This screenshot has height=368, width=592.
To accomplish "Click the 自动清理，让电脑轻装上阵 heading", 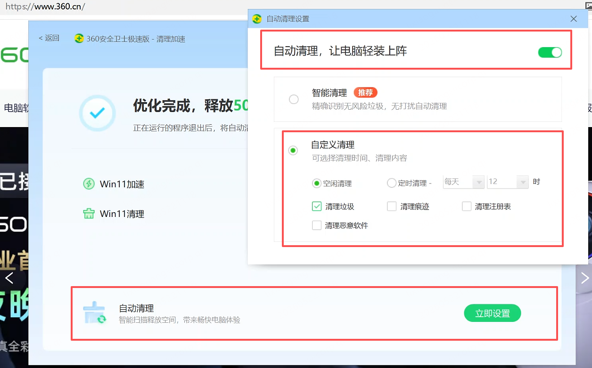I will (340, 51).
